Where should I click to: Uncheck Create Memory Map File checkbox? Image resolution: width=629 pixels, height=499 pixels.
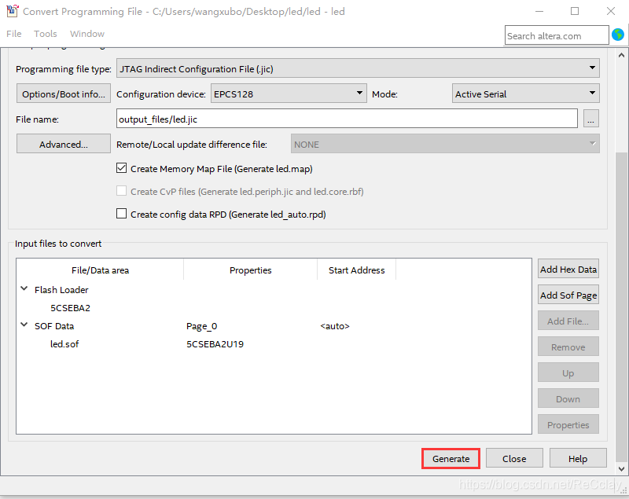tap(122, 168)
